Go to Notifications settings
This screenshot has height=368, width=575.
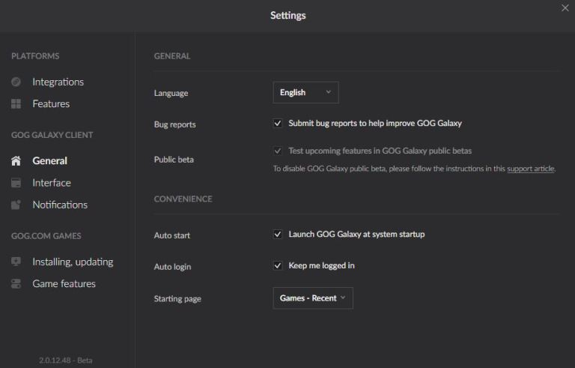pyautogui.click(x=60, y=205)
